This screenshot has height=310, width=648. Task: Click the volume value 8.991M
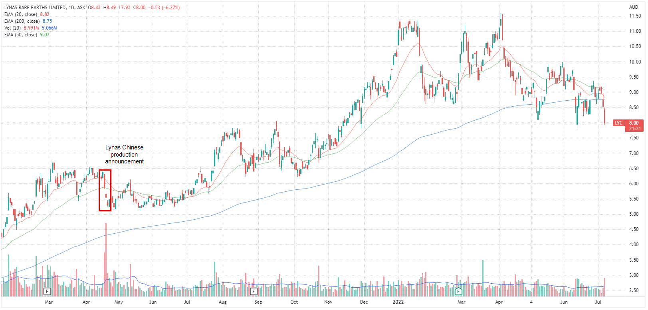[31, 28]
